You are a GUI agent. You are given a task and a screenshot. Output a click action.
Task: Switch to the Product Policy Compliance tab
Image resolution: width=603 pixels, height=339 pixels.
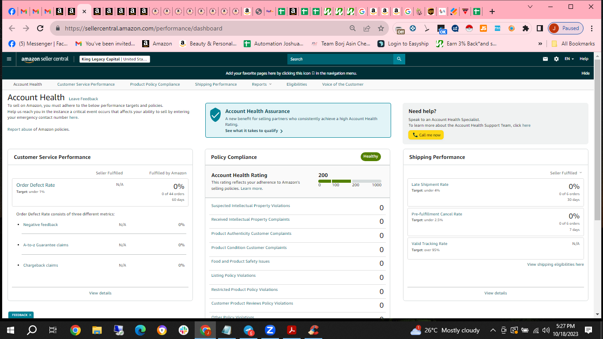(155, 84)
